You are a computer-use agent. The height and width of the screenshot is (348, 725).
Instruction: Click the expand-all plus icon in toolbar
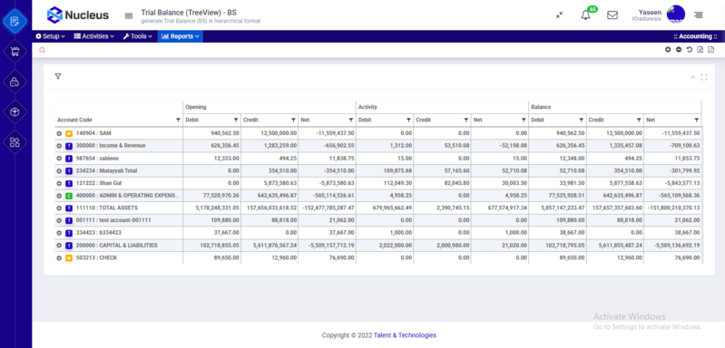click(668, 50)
